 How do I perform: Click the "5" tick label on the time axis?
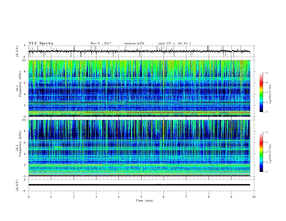tap(141, 197)
